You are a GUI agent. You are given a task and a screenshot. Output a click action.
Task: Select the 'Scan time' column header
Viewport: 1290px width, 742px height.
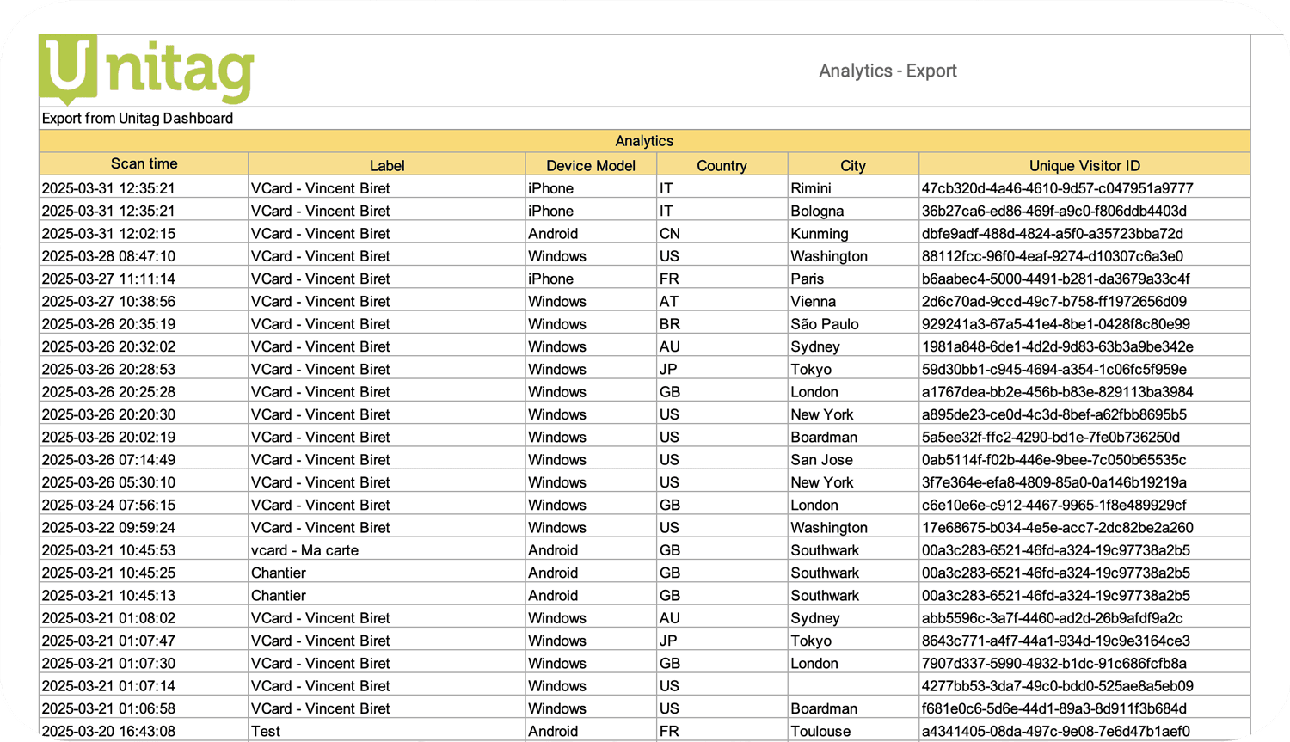click(142, 164)
